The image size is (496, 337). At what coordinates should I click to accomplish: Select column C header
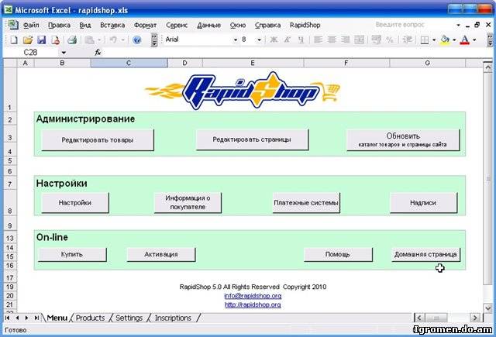point(129,63)
